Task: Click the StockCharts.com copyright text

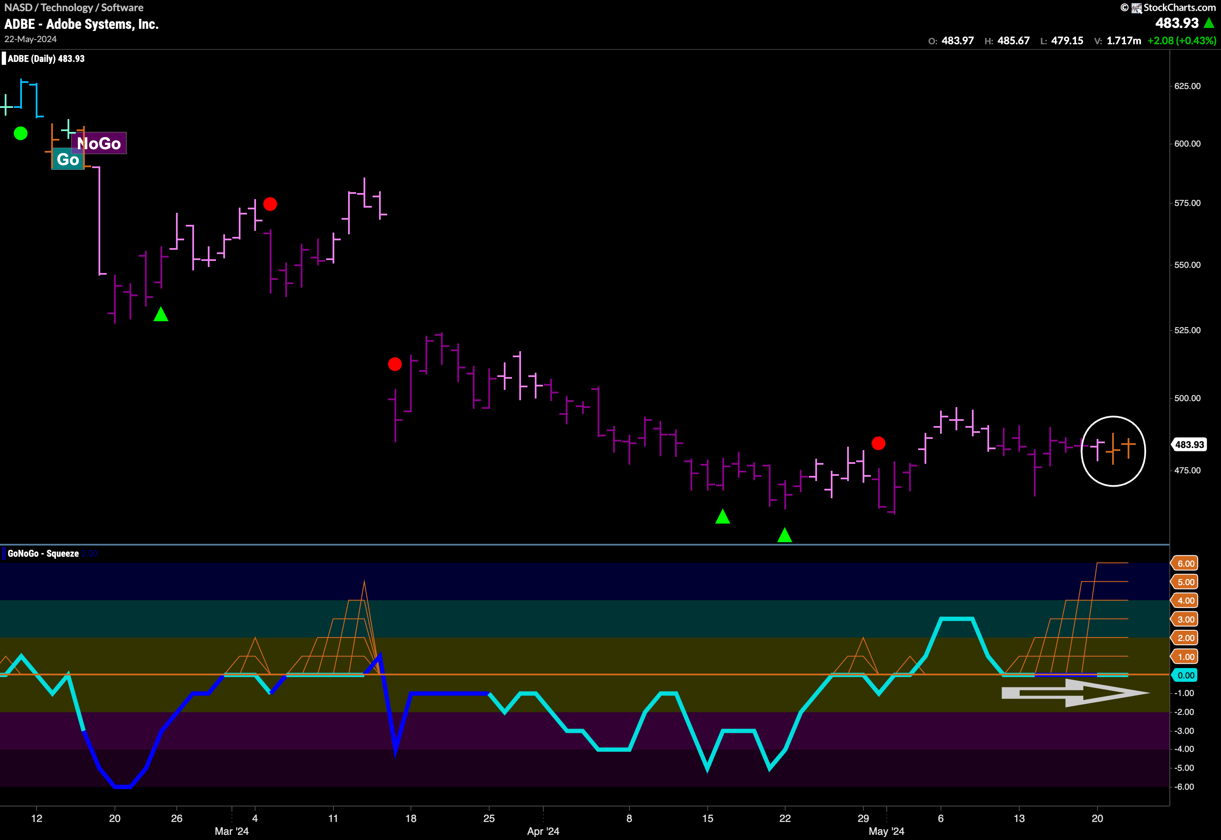Action: 1169,7
